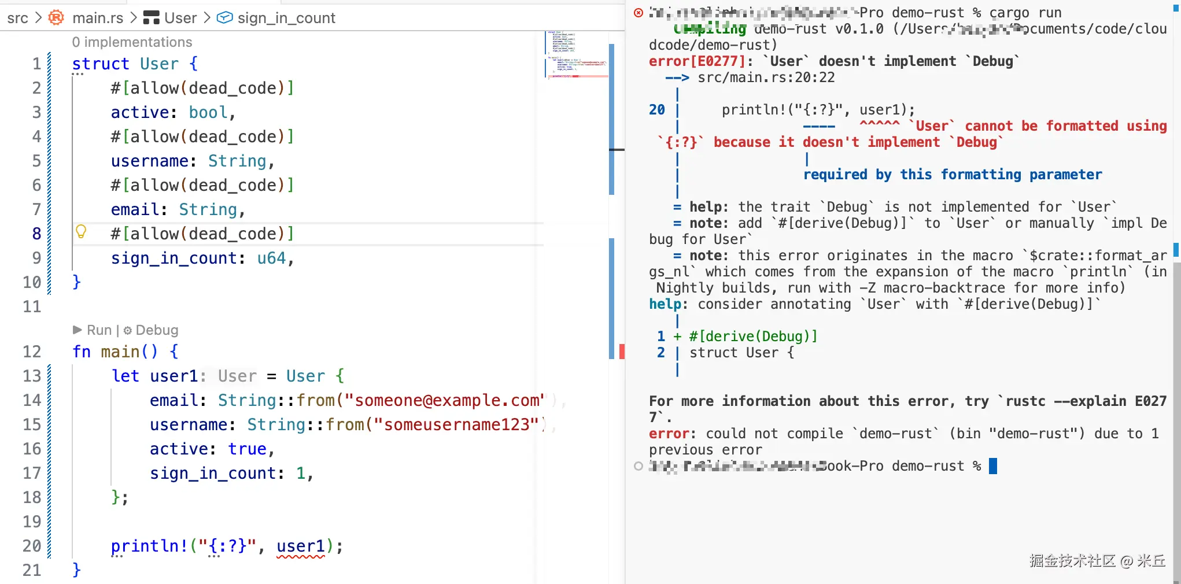1181x584 pixels.
Task: Click the Rust file icon in breadcrumb
Action: pos(56,18)
